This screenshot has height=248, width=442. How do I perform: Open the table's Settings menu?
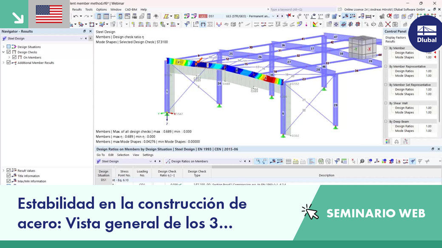[x=148, y=155]
